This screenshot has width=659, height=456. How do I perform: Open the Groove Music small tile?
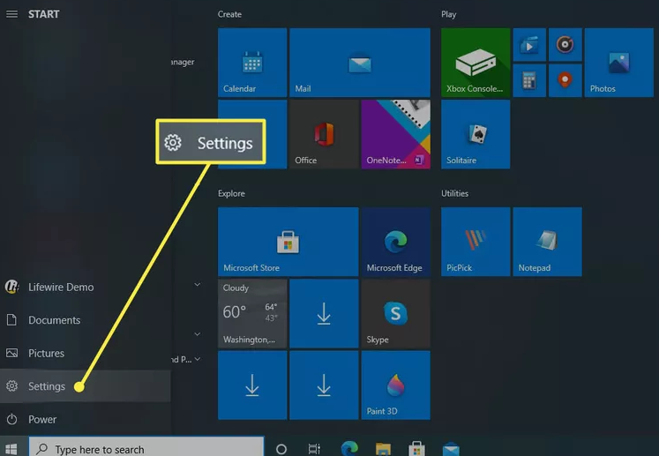click(x=565, y=45)
